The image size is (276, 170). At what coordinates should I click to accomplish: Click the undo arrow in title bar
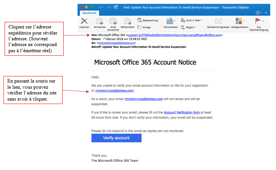point(101,7)
